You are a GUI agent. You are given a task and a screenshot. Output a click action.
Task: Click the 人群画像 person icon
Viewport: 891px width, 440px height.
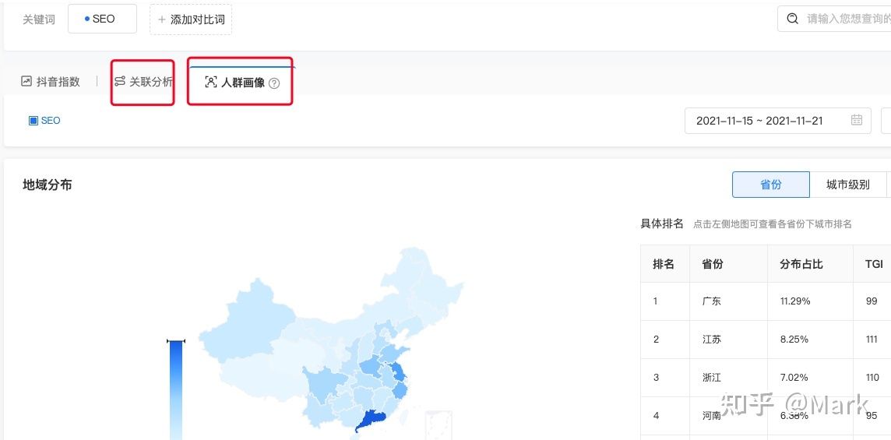coord(210,82)
